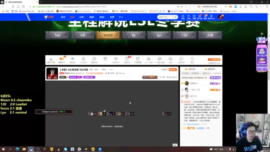This screenshot has height=152, width=270.
Task: Click the orange follow heart button
Action: 173,70
